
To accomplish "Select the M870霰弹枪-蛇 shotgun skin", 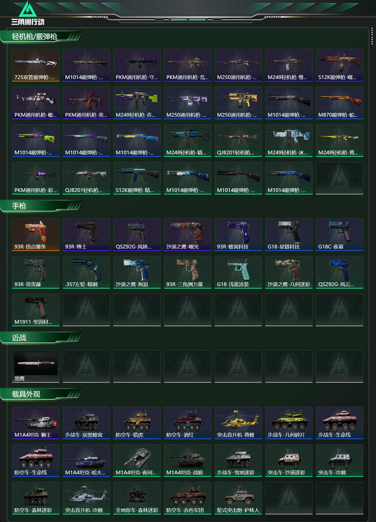I will tap(339, 103).
